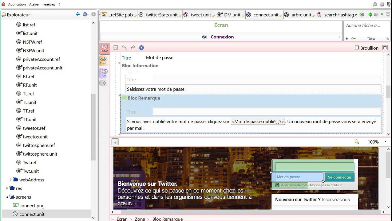The width and height of the screenshot is (392, 221).
Task: Open the Connexion title dropdown arrow
Action: tap(339, 37)
